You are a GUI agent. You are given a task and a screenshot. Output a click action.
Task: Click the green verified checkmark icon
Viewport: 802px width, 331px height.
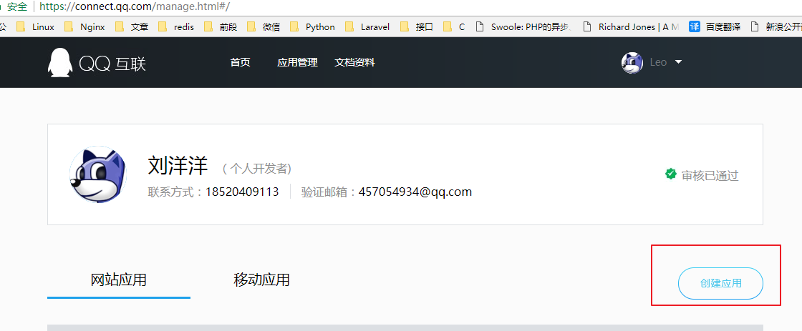point(671,174)
